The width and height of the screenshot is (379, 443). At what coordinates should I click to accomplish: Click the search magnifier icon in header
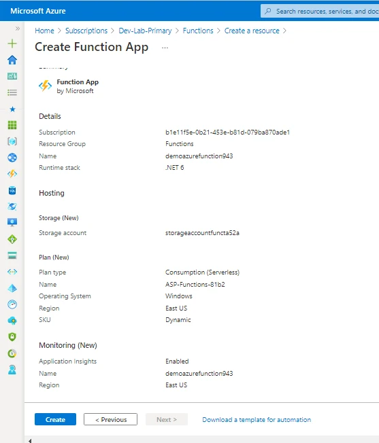267,11
